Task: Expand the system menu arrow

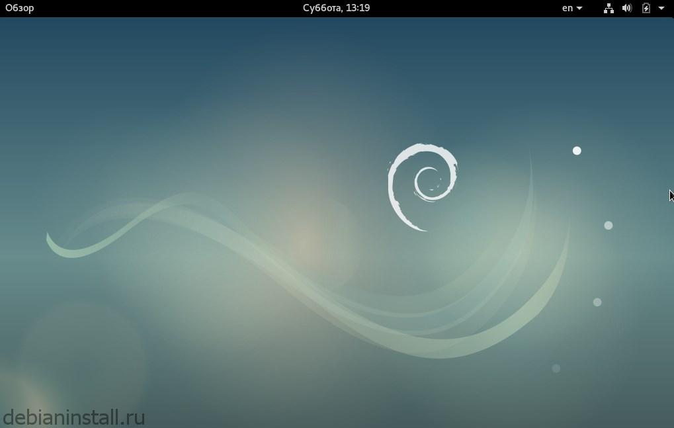Action: pyautogui.click(x=661, y=8)
